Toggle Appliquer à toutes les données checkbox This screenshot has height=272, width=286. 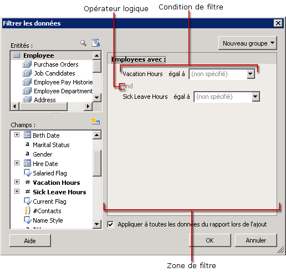[x=110, y=224]
